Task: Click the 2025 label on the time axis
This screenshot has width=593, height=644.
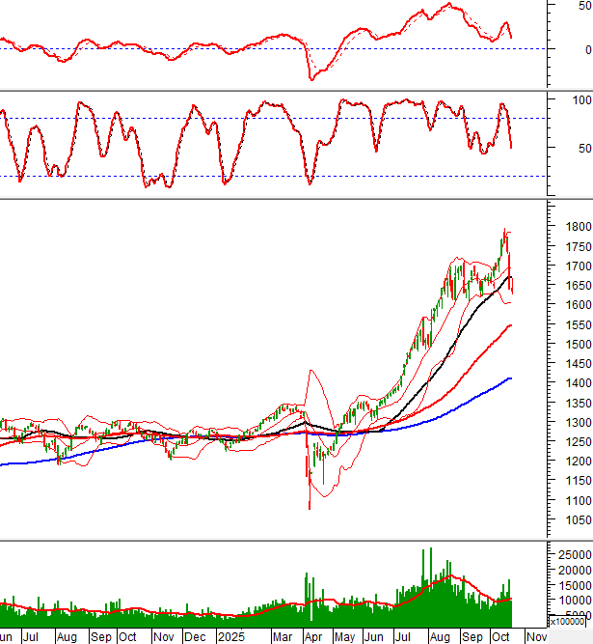Action: (x=230, y=637)
